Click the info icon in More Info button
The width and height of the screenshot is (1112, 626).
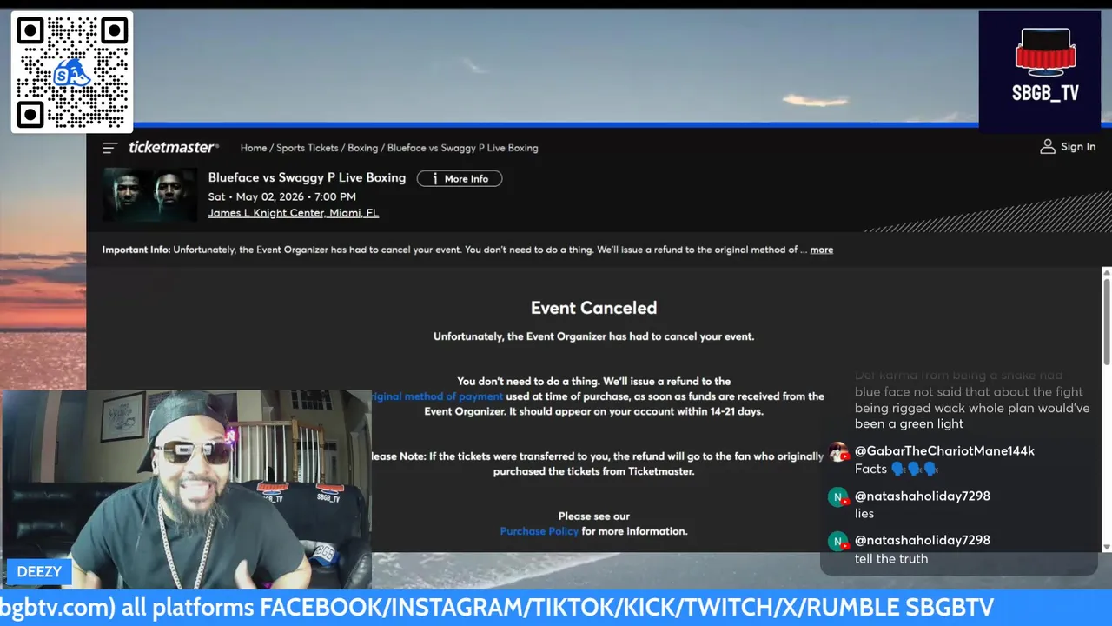click(x=434, y=178)
